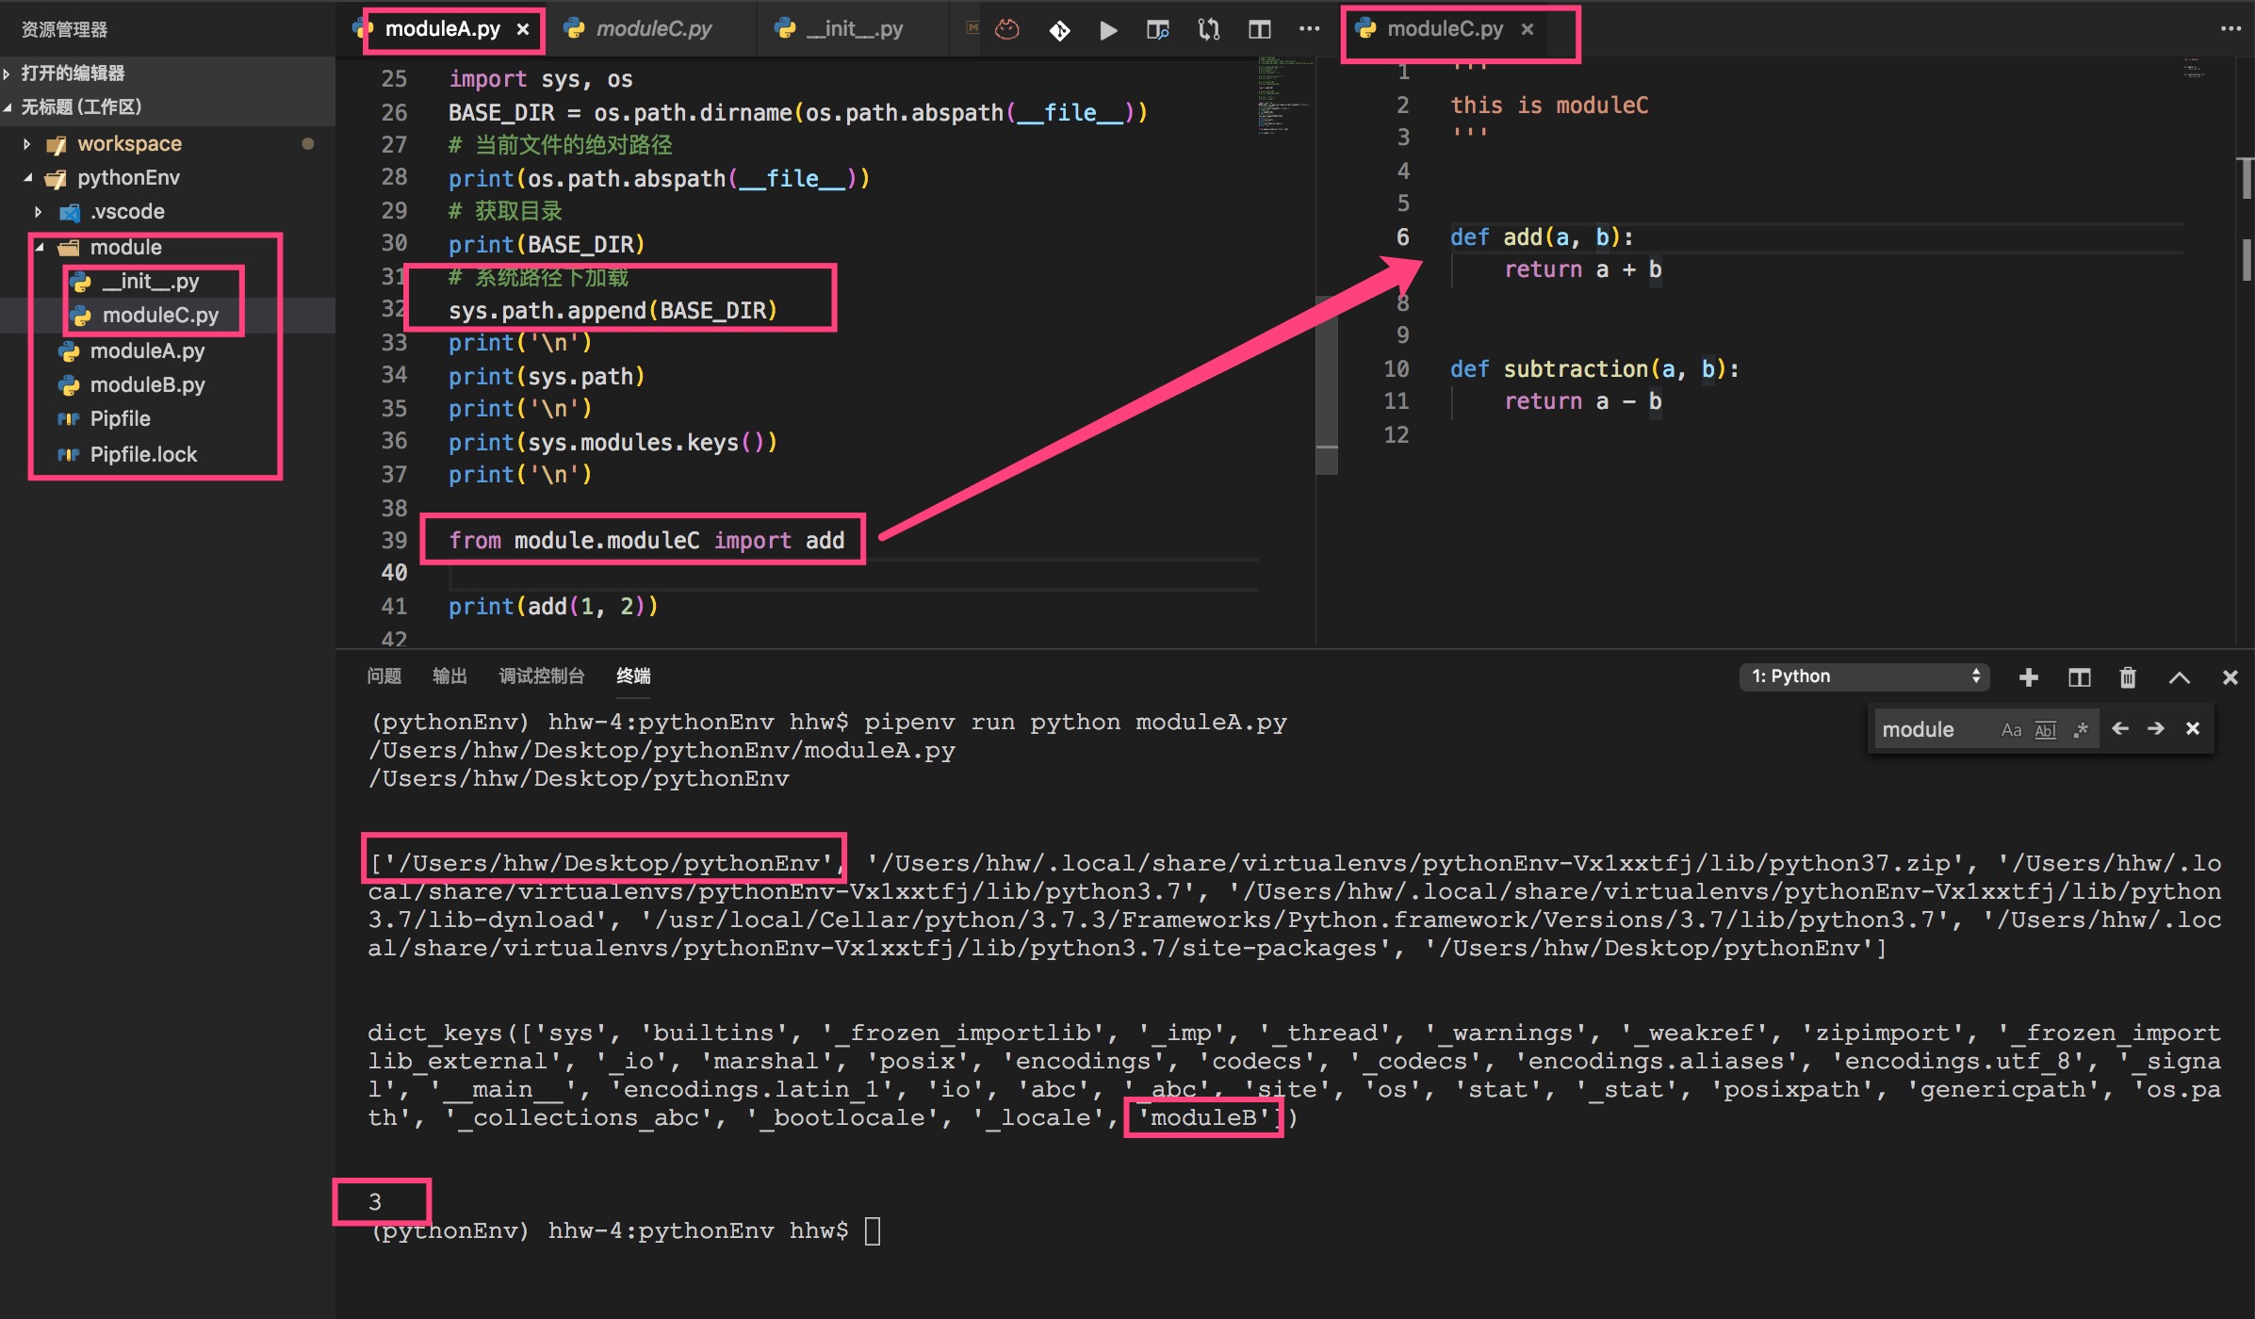
Task: Kill terminal using the trash icon
Action: pyautogui.click(x=2128, y=677)
